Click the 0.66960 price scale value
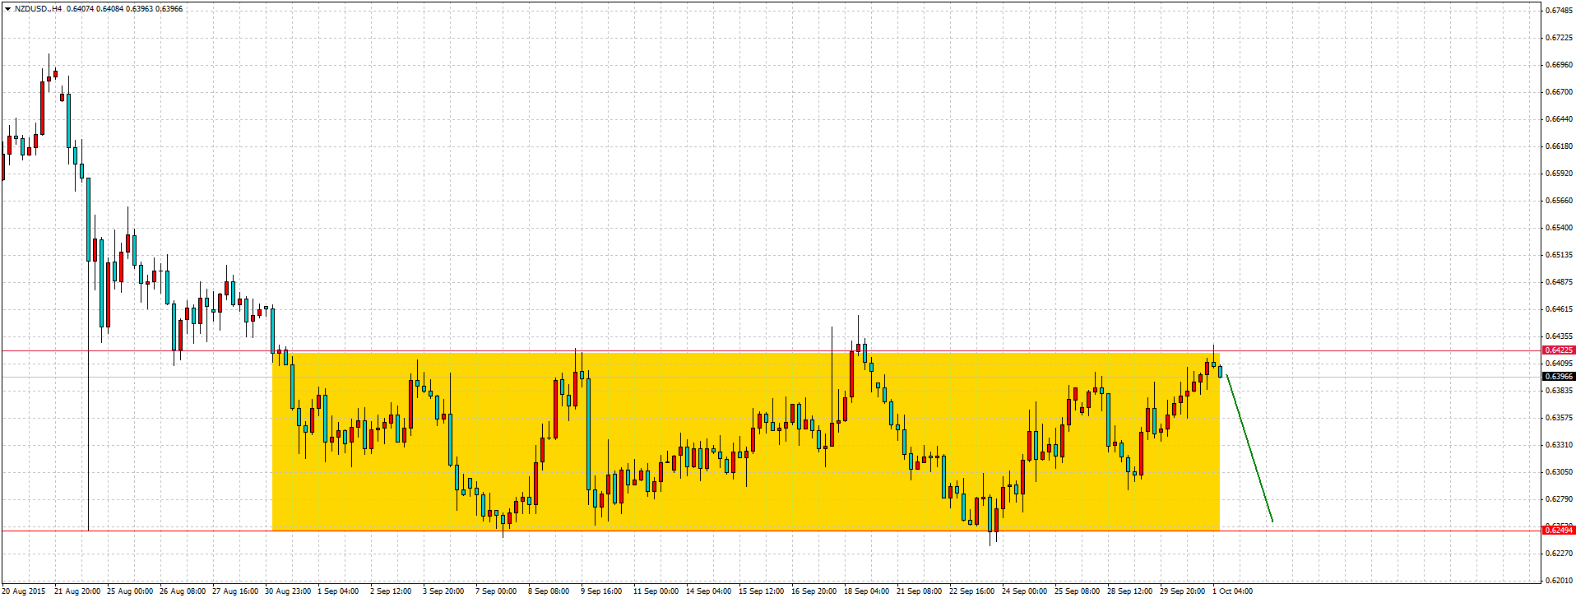 [x=1559, y=64]
